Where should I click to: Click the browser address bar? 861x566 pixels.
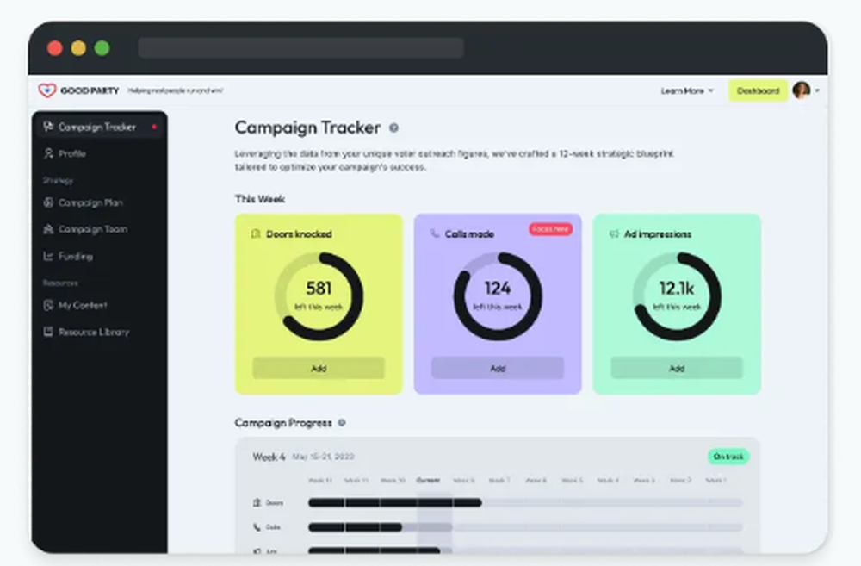click(x=300, y=47)
